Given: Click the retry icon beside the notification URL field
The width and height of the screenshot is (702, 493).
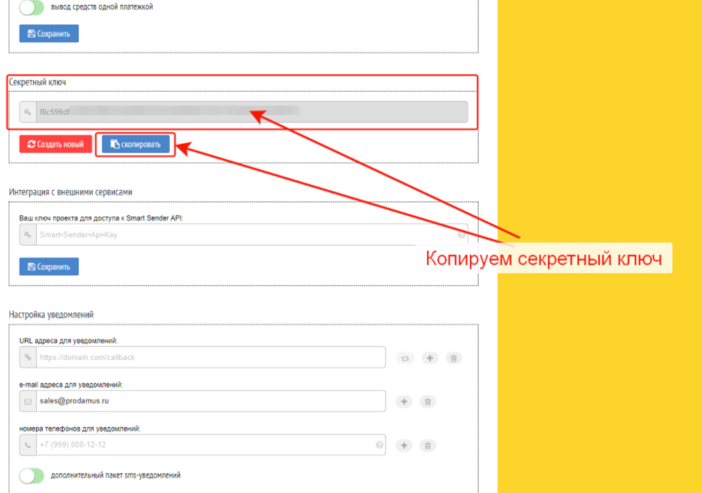Looking at the screenshot, I should tap(406, 358).
